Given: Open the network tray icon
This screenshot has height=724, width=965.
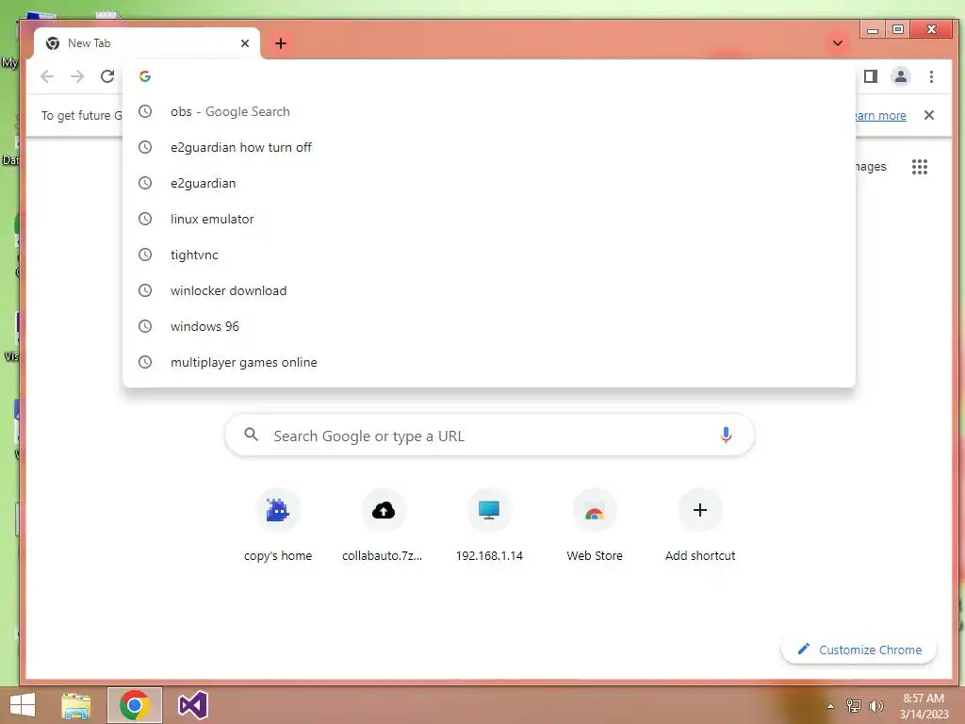Looking at the screenshot, I should [854, 705].
